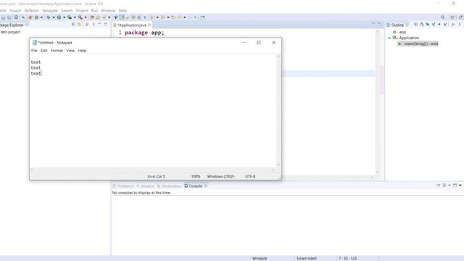
Task: Open the Run menu in Eclipse
Action: point(94,11)
